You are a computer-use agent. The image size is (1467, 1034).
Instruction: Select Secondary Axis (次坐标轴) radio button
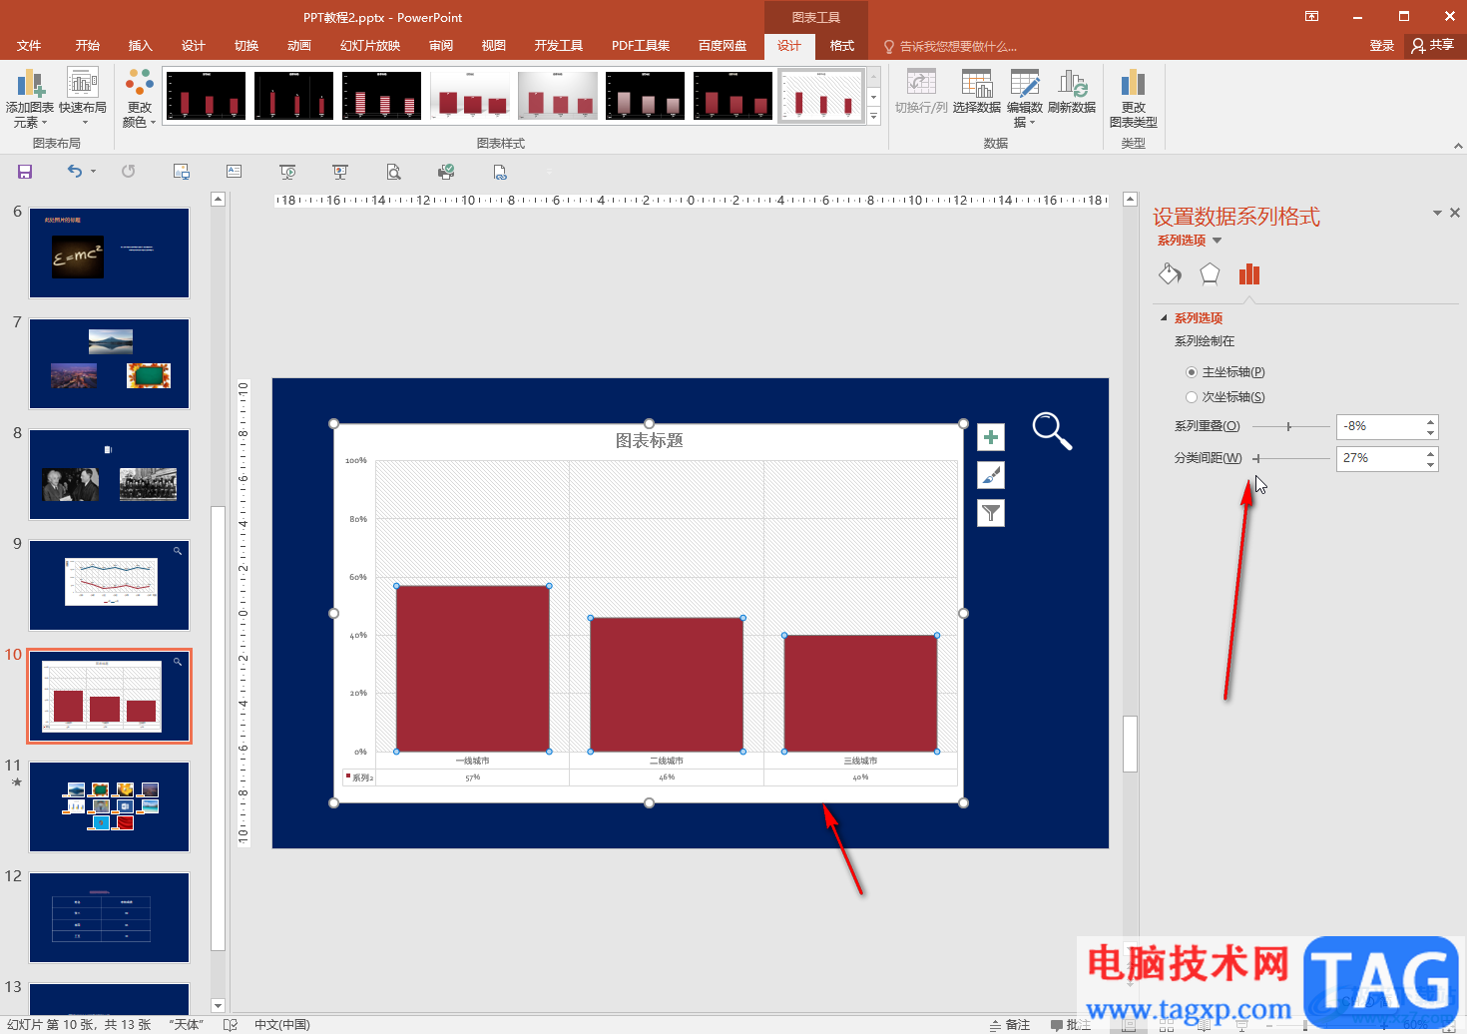pos(1192,397)
